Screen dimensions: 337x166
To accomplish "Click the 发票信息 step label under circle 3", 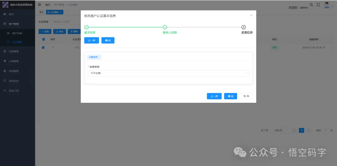I will point(247,32).
